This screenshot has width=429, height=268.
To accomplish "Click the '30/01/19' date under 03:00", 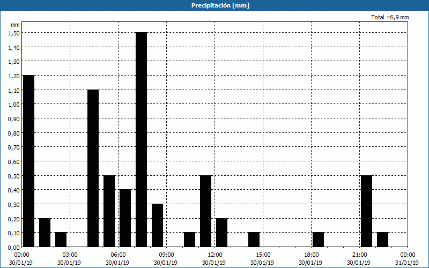I will 69,263.
